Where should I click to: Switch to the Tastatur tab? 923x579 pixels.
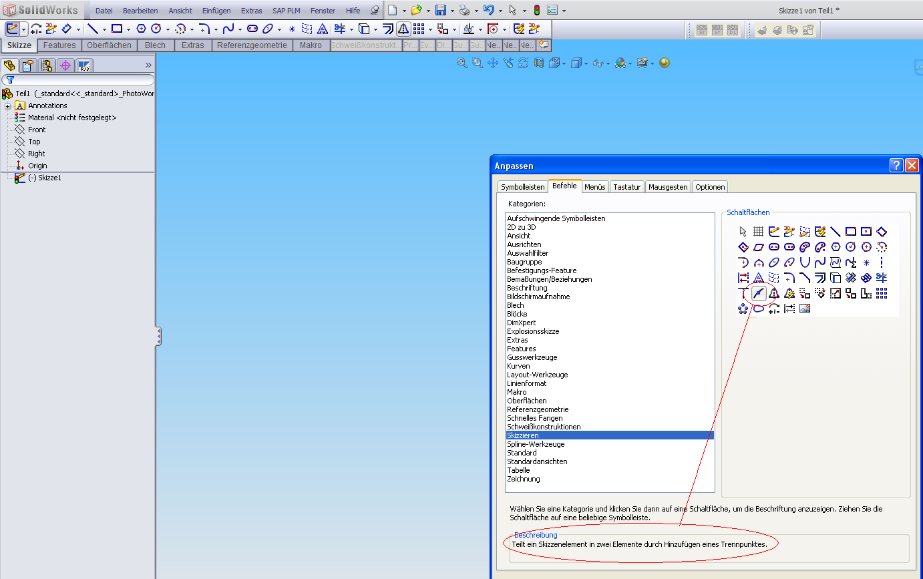point(626,187)
